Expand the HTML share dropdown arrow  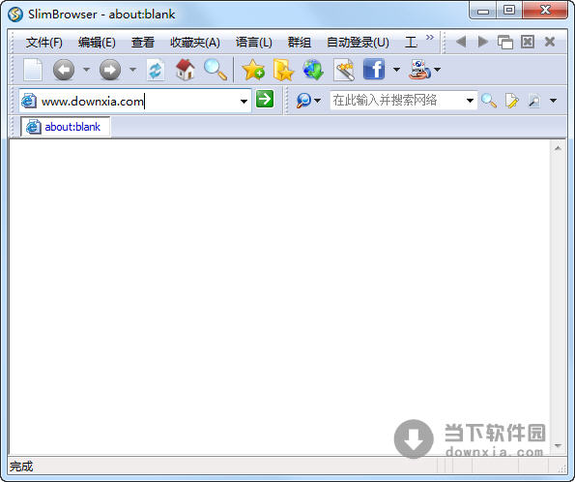tap(437, 69)
